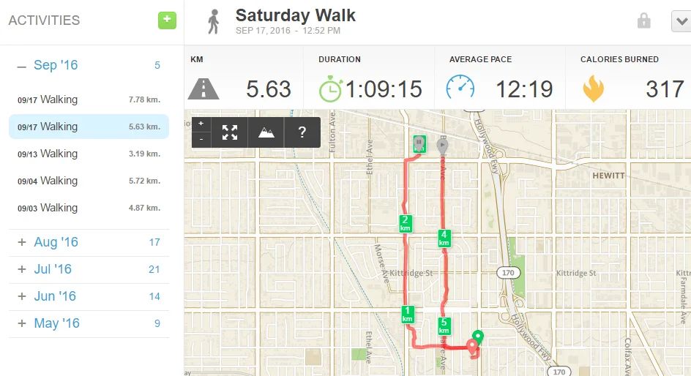Select the 09/04 Walking 5.72 km activity
The width and height of the screenshot is (691, 376).
click(89, 181)
